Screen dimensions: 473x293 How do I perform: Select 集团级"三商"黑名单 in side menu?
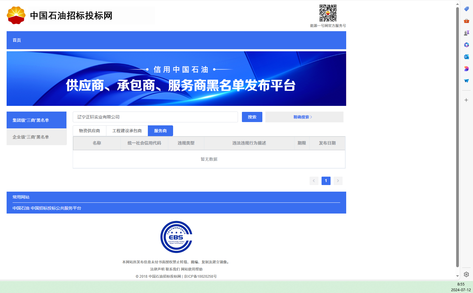37,120
